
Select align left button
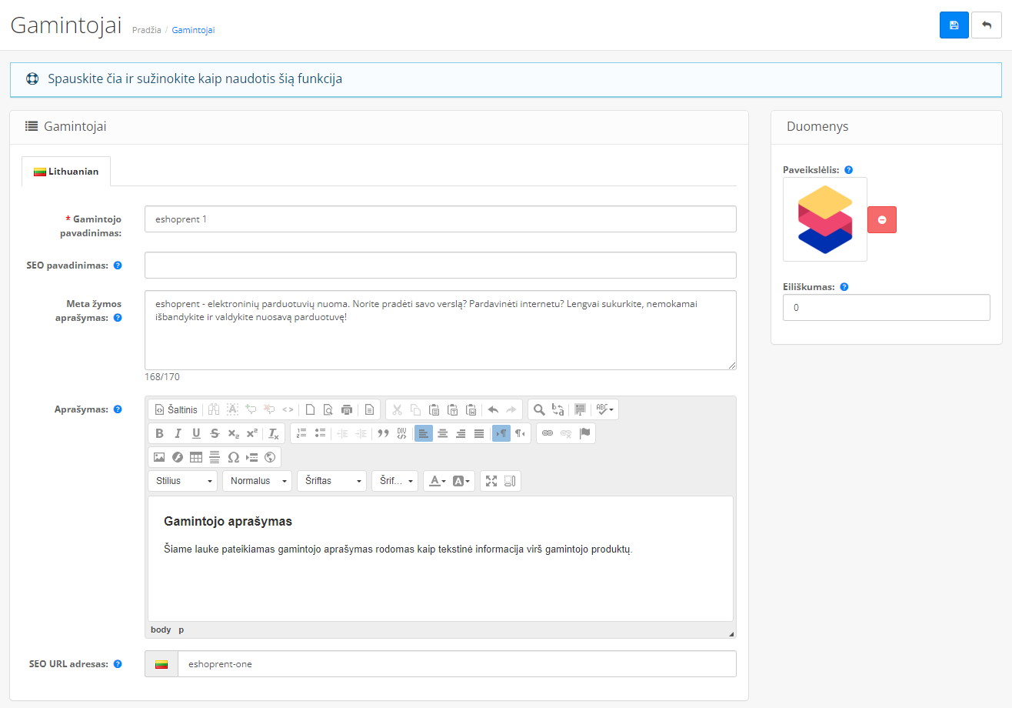tap(424, 433)
